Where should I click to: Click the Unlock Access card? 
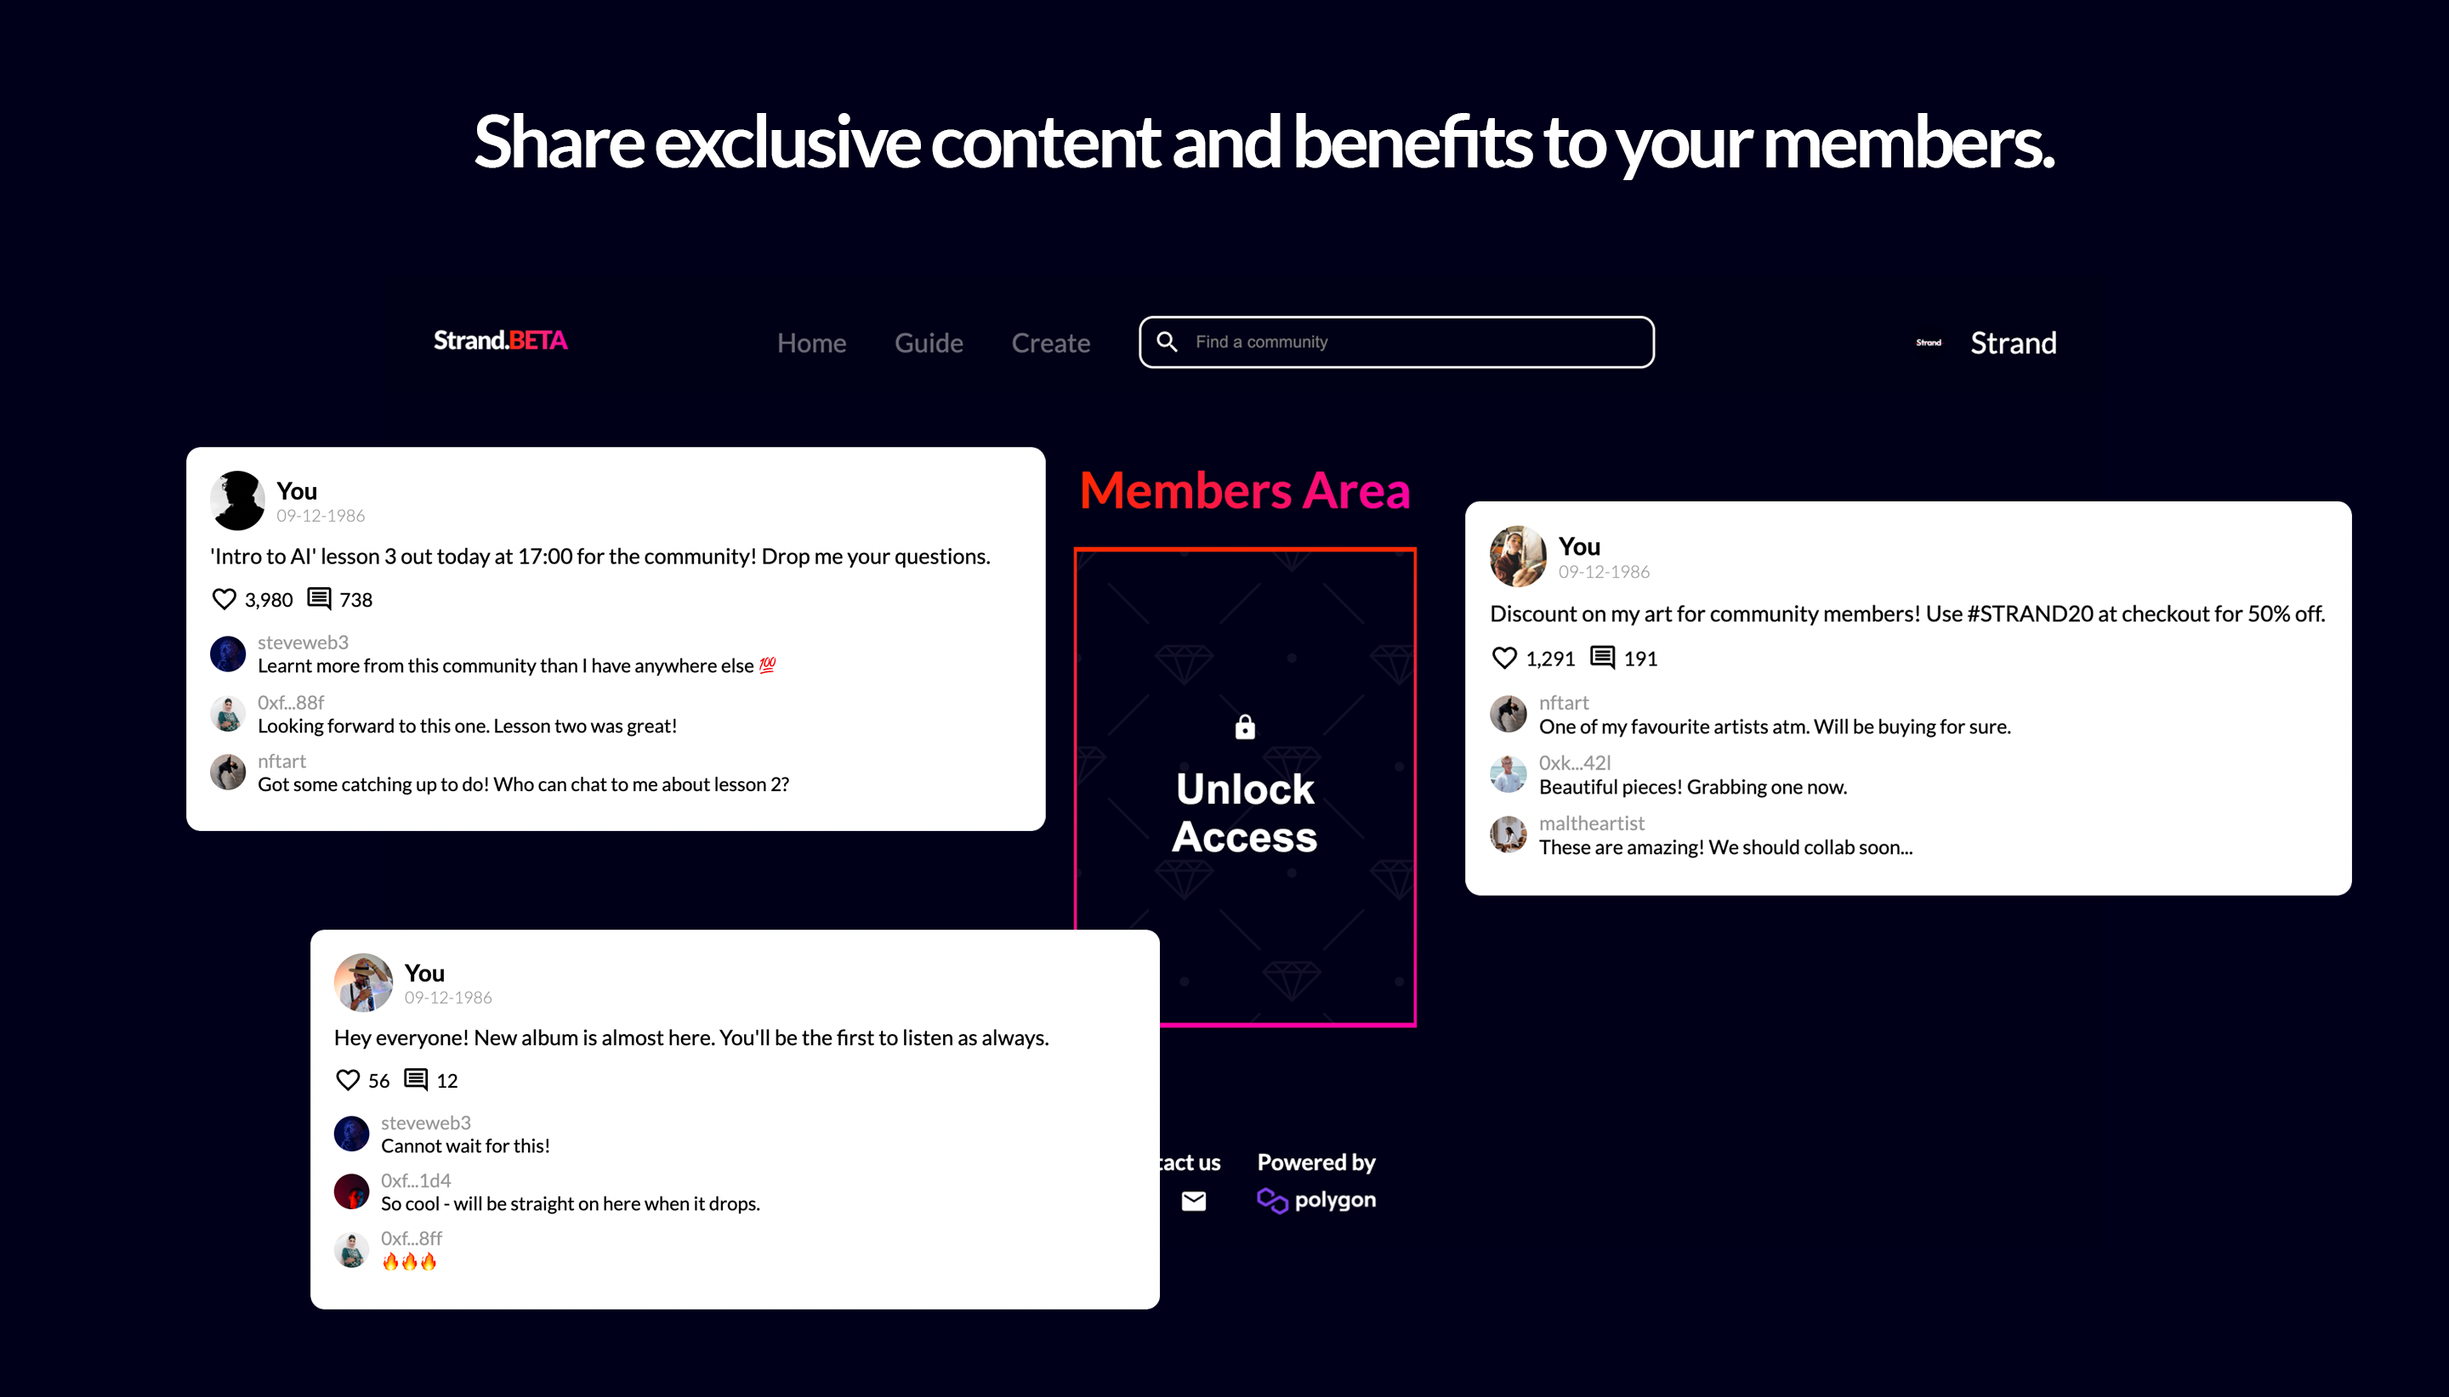click(1245, 787)
